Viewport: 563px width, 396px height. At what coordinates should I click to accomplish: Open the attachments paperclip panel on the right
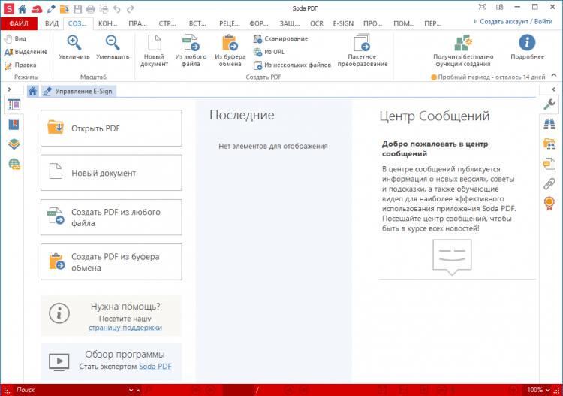tap(549, 183)
